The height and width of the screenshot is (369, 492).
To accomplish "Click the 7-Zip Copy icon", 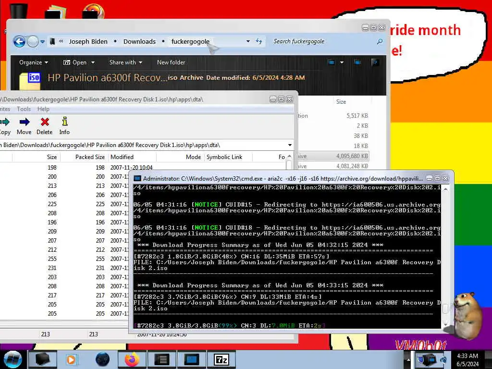I will point(5,126).
